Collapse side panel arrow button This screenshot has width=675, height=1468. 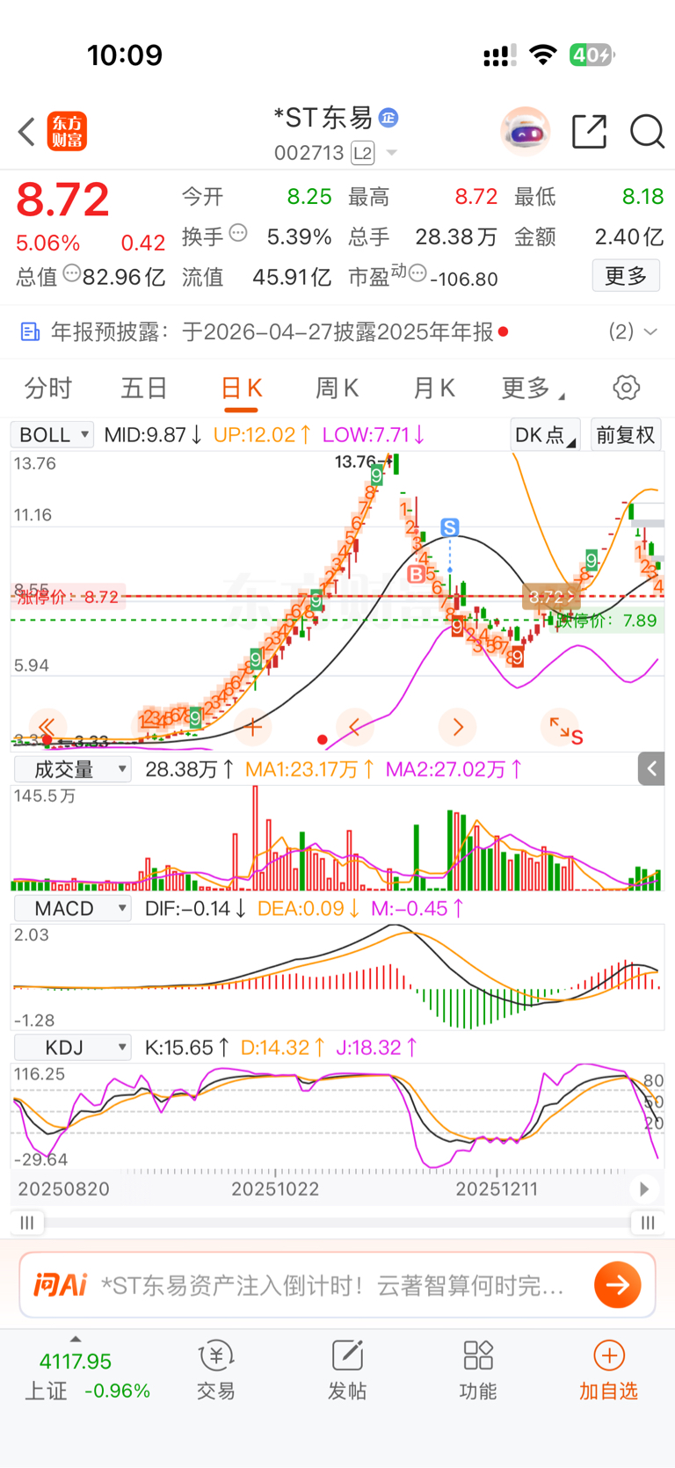(651, 769)
